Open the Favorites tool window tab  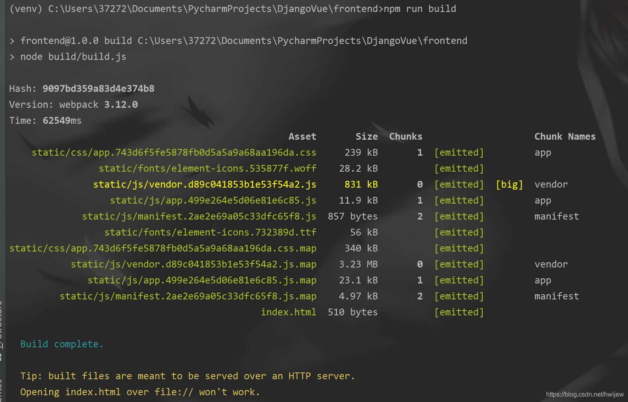[1, 389]
